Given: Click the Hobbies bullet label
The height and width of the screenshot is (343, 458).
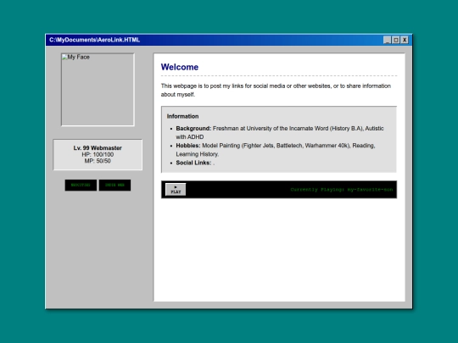Looking at the screenshot, I should [x=188, y=146].
